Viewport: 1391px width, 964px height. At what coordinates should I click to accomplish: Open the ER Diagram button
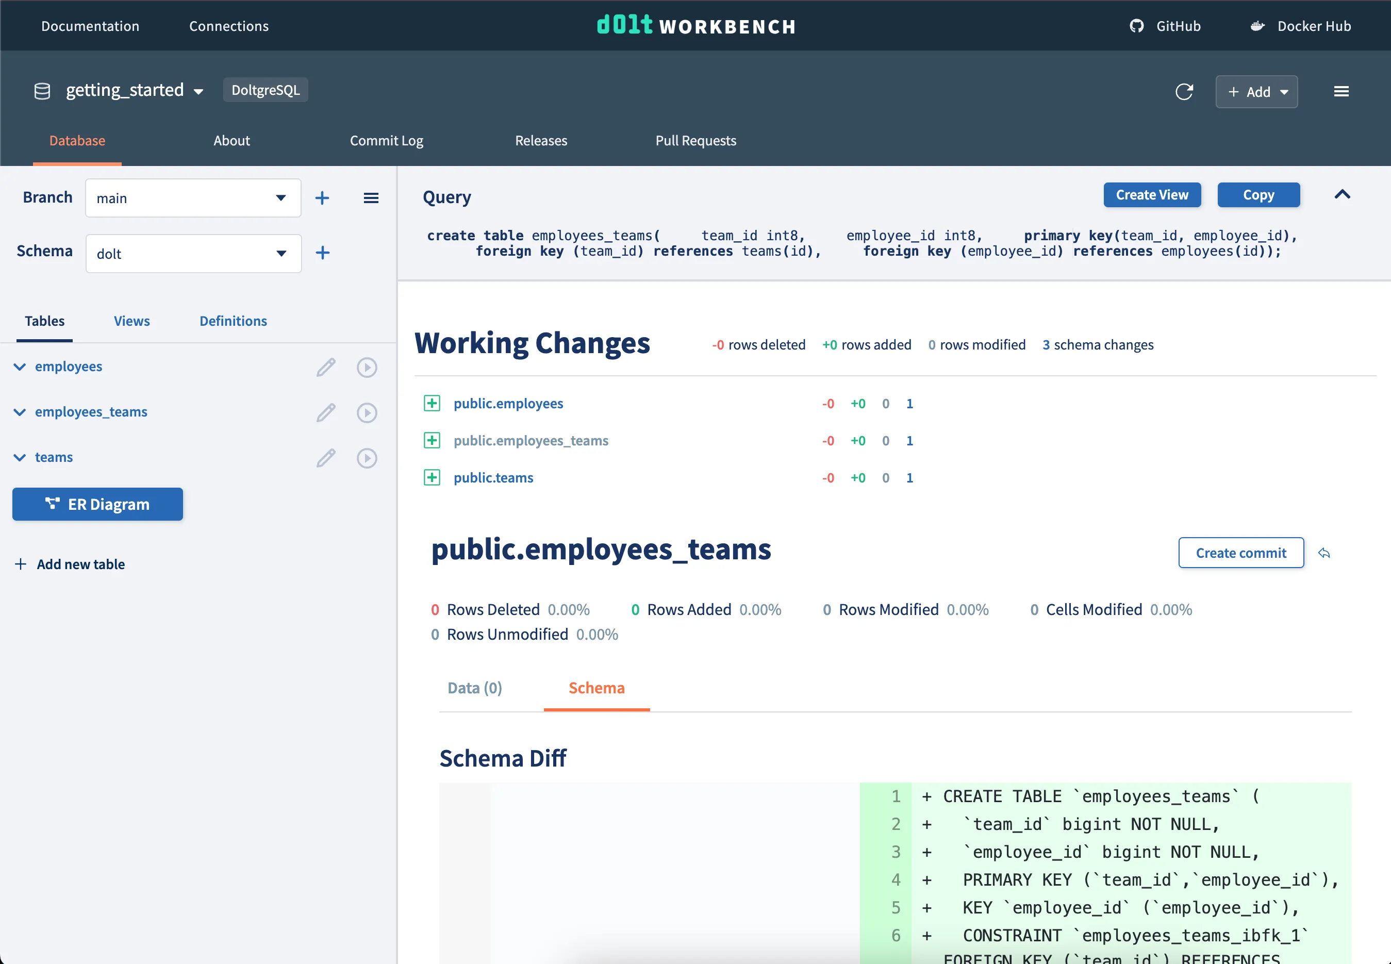click(98, 504)
